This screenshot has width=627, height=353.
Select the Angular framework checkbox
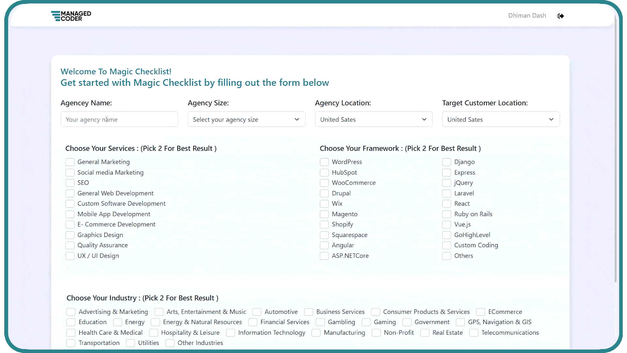coord(324,245)
